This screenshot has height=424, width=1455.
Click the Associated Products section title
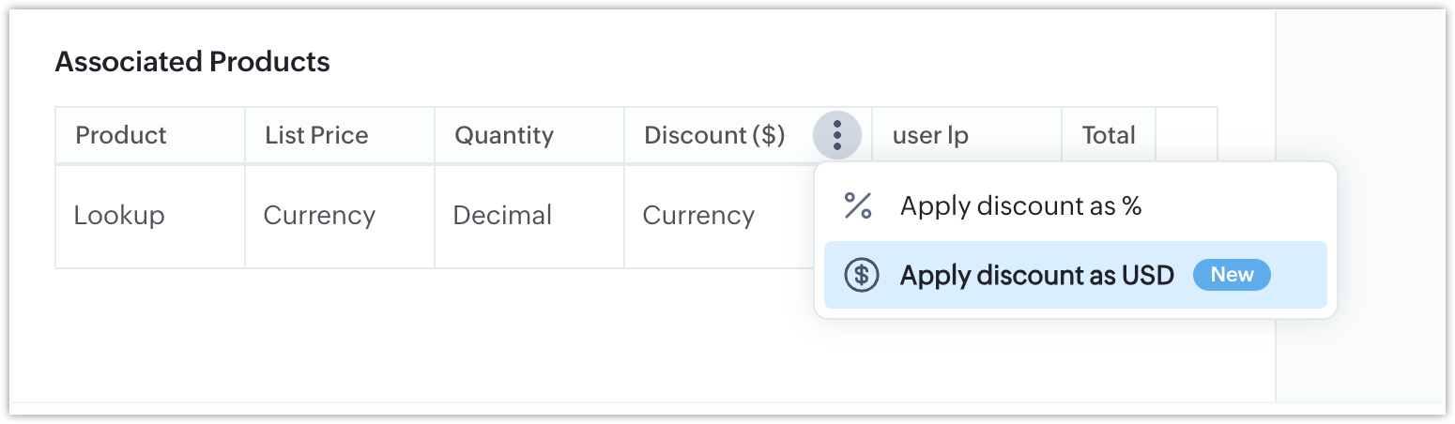[192, 63]
